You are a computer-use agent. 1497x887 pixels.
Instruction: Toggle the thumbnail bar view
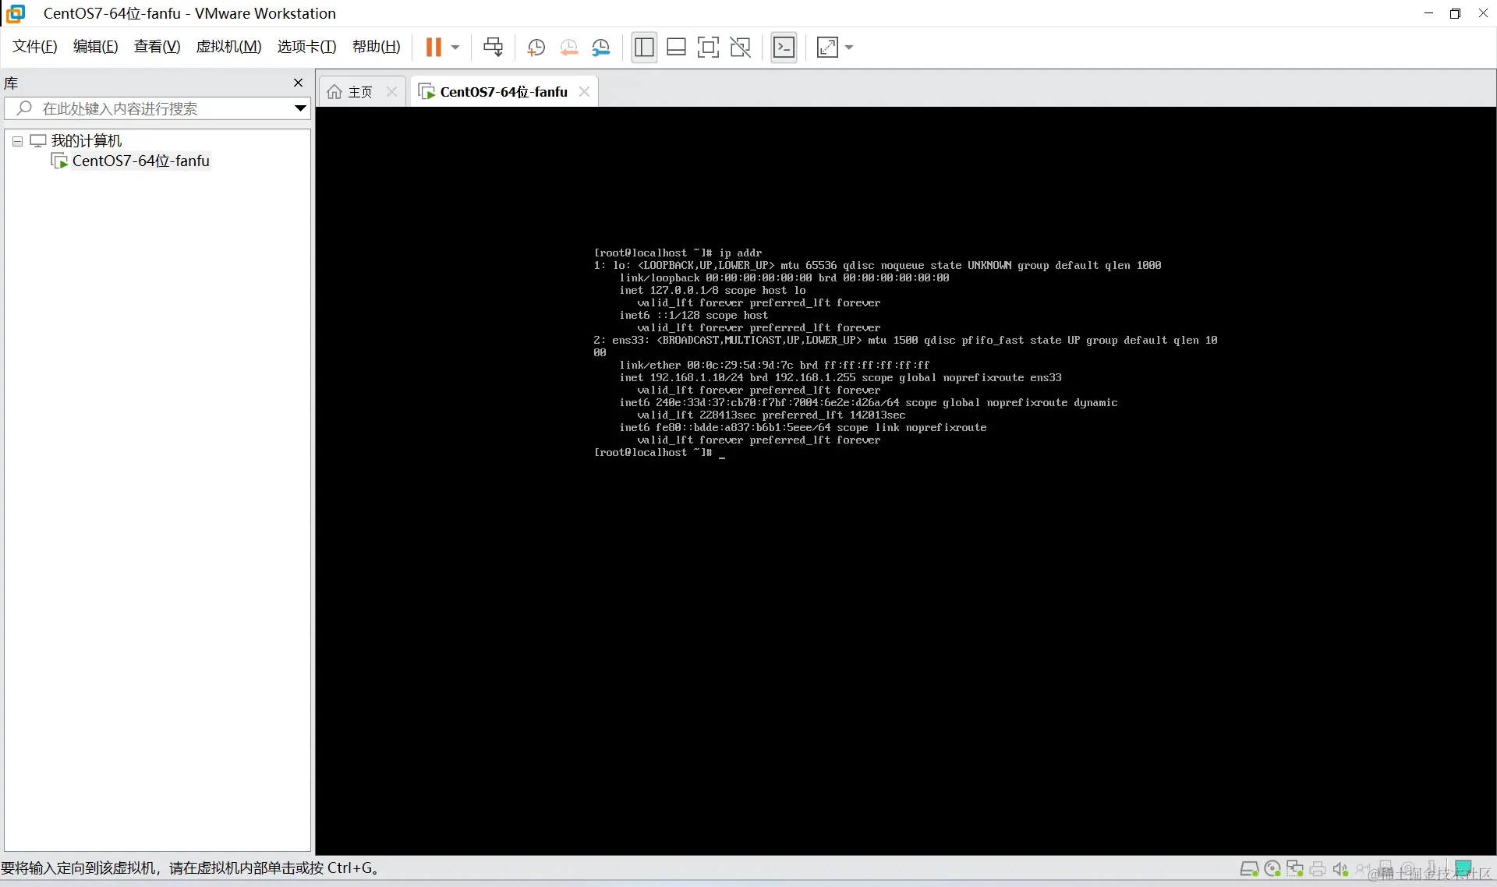[676, 48]
